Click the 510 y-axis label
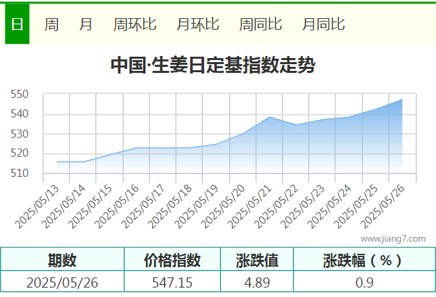Screen dimensions: 436x297 click(x=20, y=173)
